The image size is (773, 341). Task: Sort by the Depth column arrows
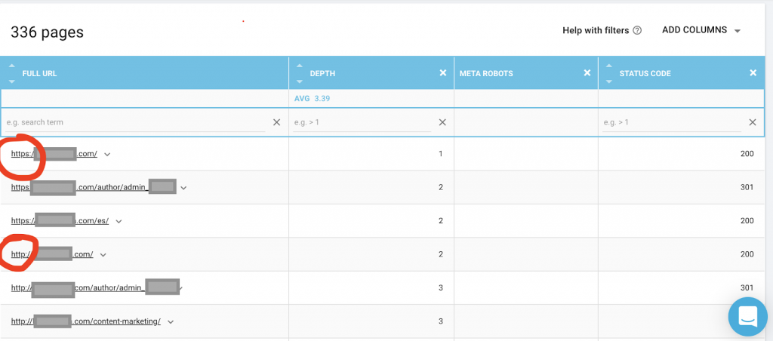point(299,73)
